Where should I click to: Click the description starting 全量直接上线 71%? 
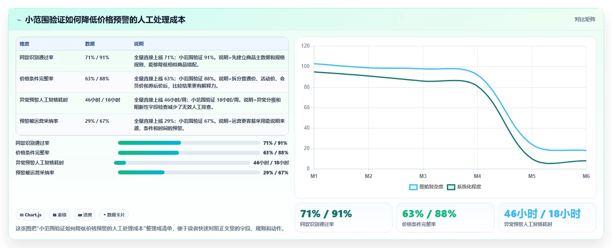pos(209,61)
